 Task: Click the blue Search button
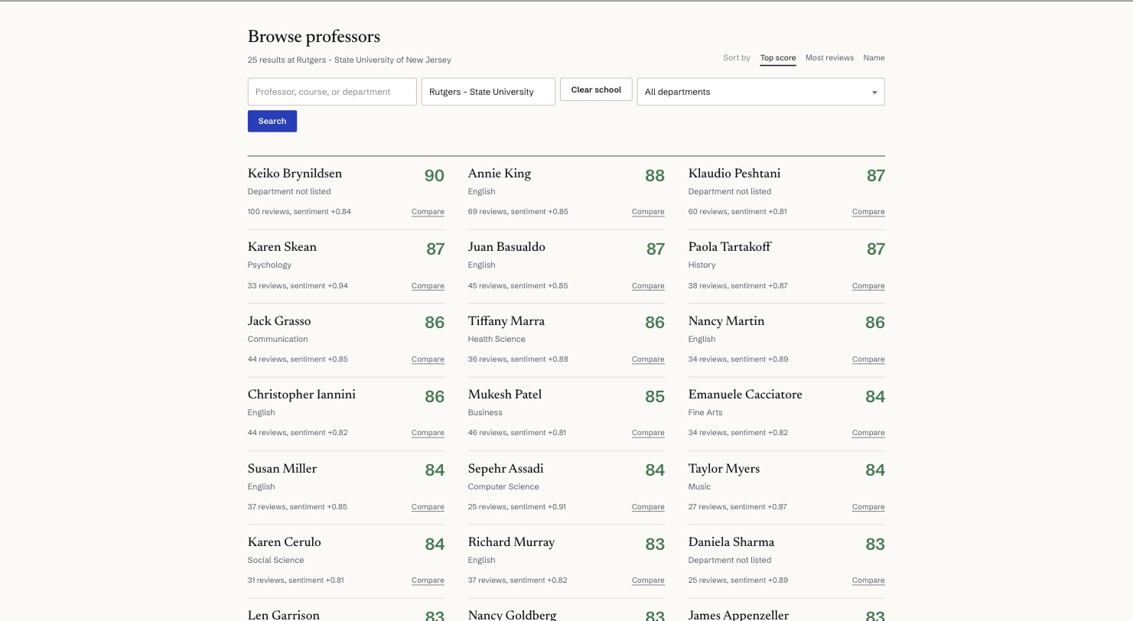[x=272, y=121]
